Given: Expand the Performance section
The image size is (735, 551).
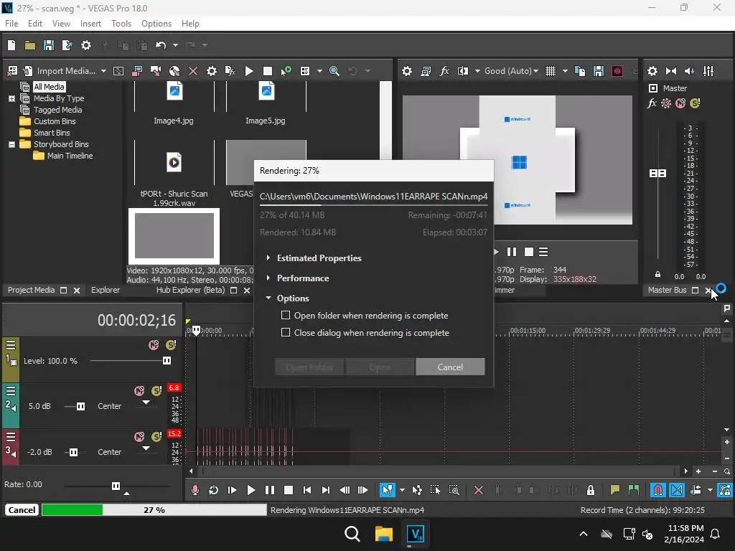Looking at the screenshot, I should [x=268, y=278].
